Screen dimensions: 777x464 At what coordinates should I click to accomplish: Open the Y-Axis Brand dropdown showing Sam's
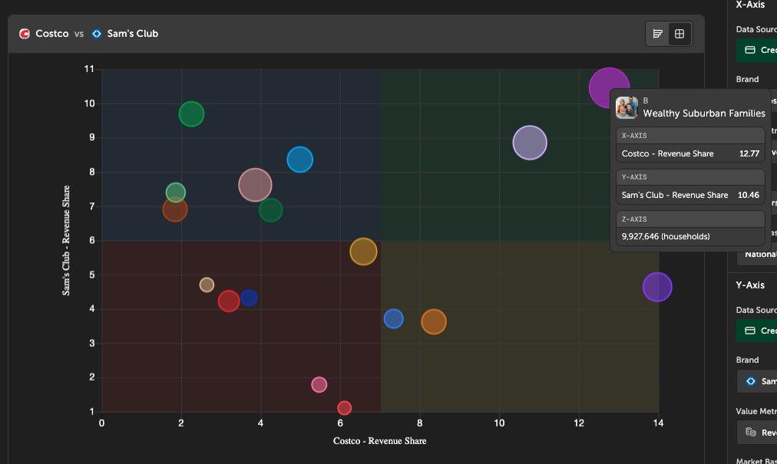click(x=757, y=381)
